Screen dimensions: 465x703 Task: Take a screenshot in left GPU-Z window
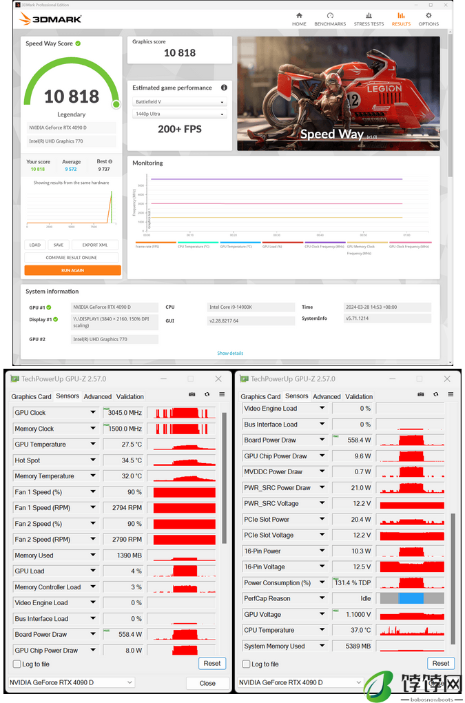pyautogui.click(x=192, y=394)
